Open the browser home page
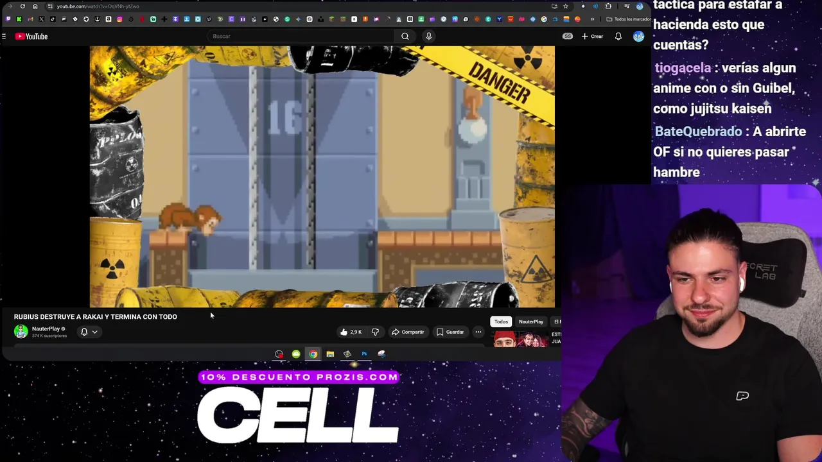The height and width of the screenshot is (462, 822). [x=35, y=6]
